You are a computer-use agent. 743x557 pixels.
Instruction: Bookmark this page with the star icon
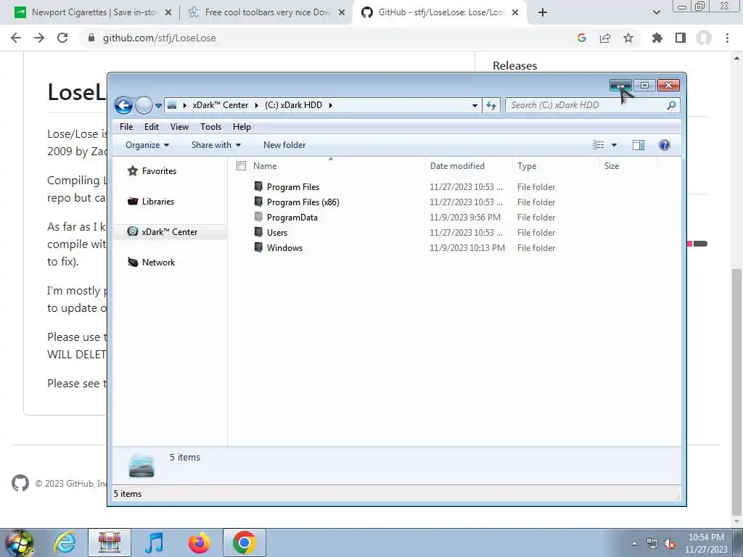click(x=628, y=38)
